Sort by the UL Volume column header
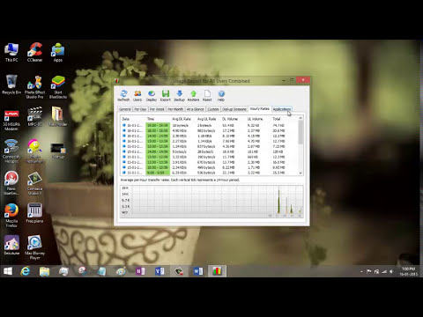This screenshot has height=317, width=423. click(255, 119)
